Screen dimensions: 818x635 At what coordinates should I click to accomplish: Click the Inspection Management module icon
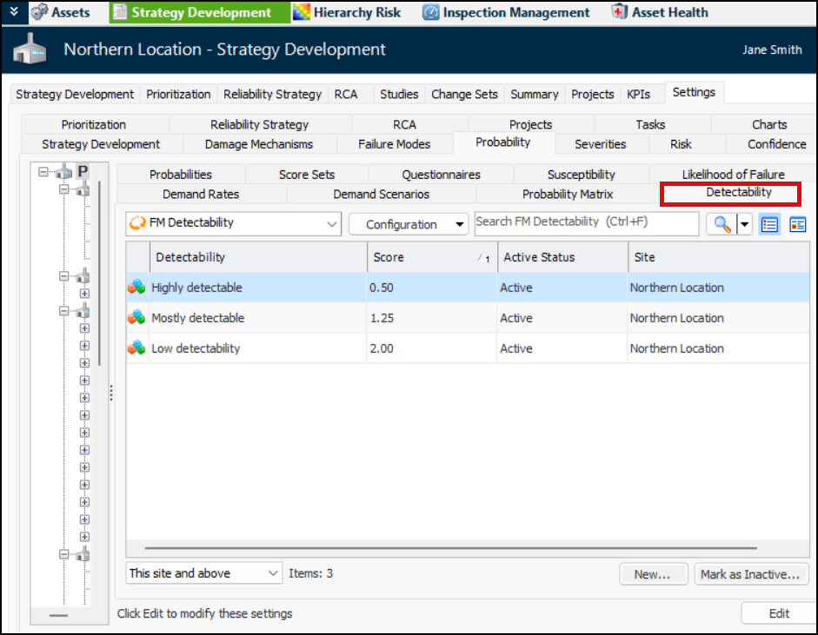coord(430,12)
